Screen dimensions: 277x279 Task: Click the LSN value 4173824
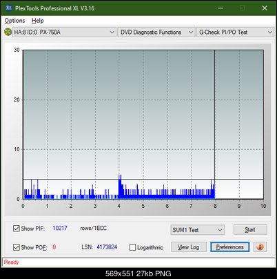107,247
